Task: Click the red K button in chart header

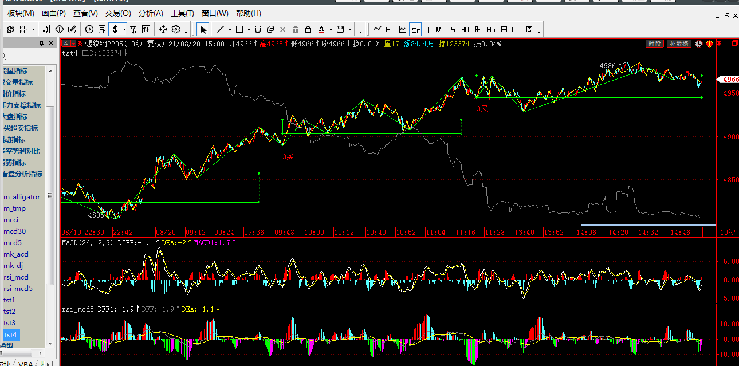Action: (x=66, y=44)
